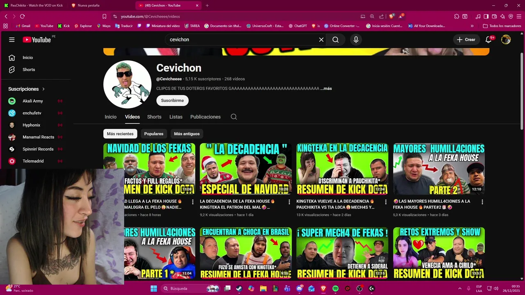Clear the search box with X
Image resolution: width=525 pixels, height=295 pixels.
tap(321, 40)
